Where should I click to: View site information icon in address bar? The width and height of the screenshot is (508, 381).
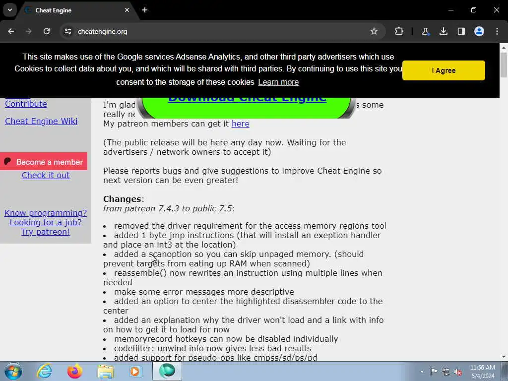click(x=67, y=31)
